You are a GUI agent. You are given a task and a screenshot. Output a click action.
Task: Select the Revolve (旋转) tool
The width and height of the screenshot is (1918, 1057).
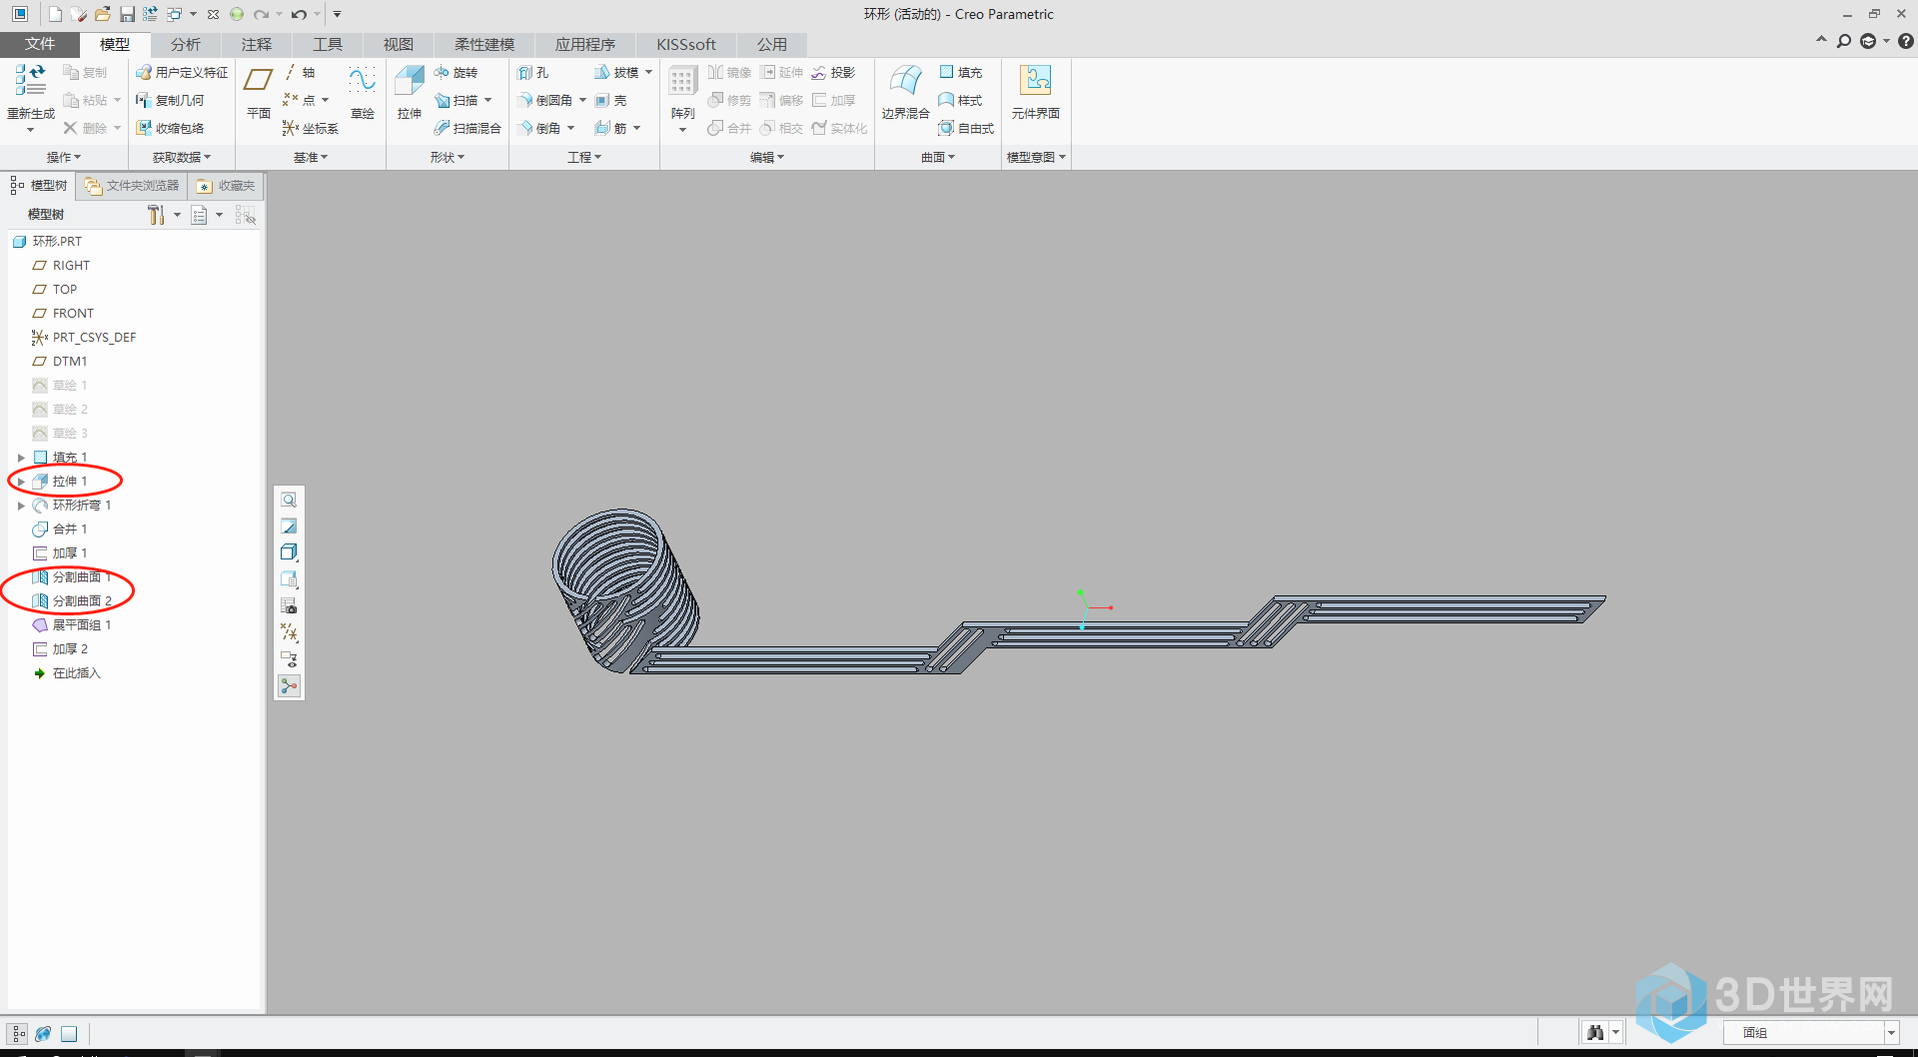click(x=456, y=73)
